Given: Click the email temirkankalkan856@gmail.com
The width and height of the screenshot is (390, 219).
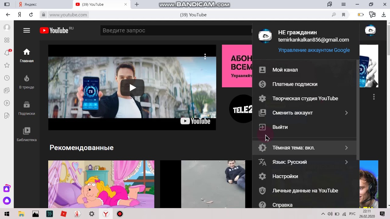Looking at the screenshot, I should [314, 40].
